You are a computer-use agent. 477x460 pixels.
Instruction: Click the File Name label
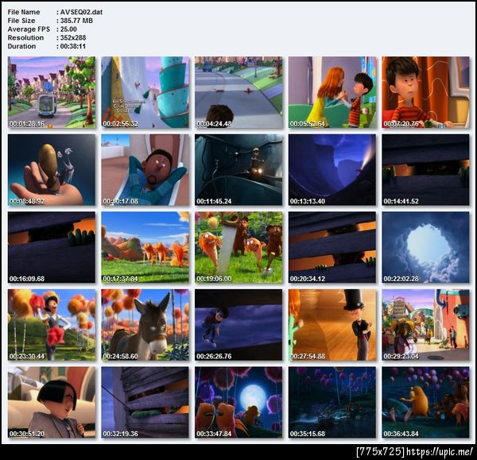(24, 12)
